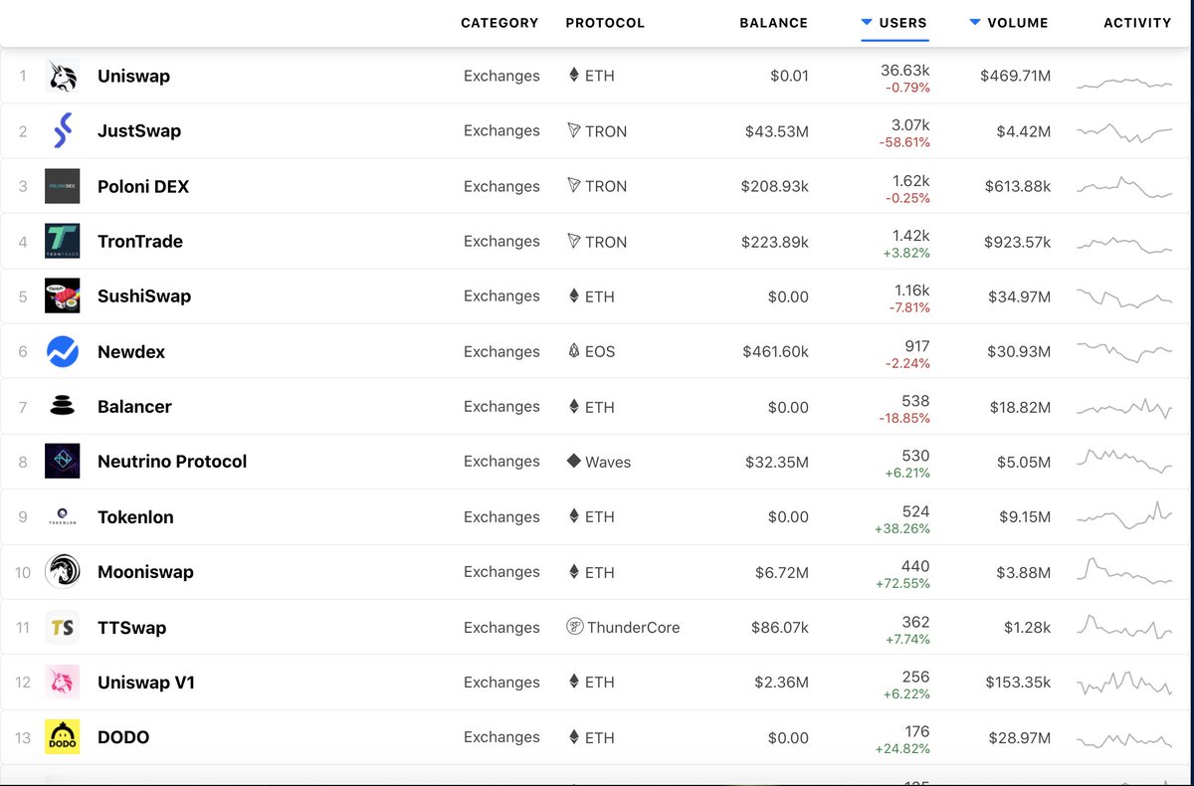The height and width of the screenshot is (786, 1194).
Task: Click the ETH icon in Balancer row
Action: point(573,406)
